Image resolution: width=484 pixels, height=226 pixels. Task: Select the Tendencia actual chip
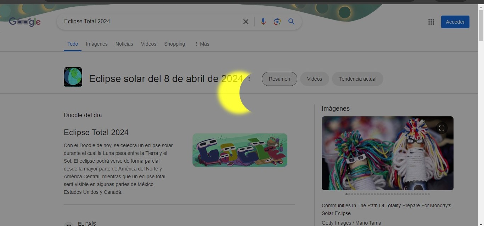point(358,79)
